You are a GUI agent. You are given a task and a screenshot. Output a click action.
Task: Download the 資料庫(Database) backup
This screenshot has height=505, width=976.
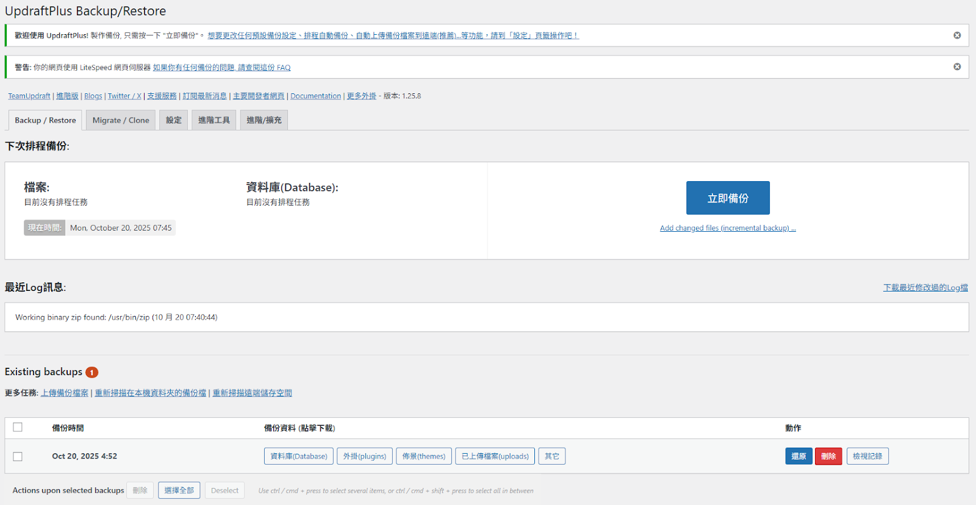click(x=298, y=456)
